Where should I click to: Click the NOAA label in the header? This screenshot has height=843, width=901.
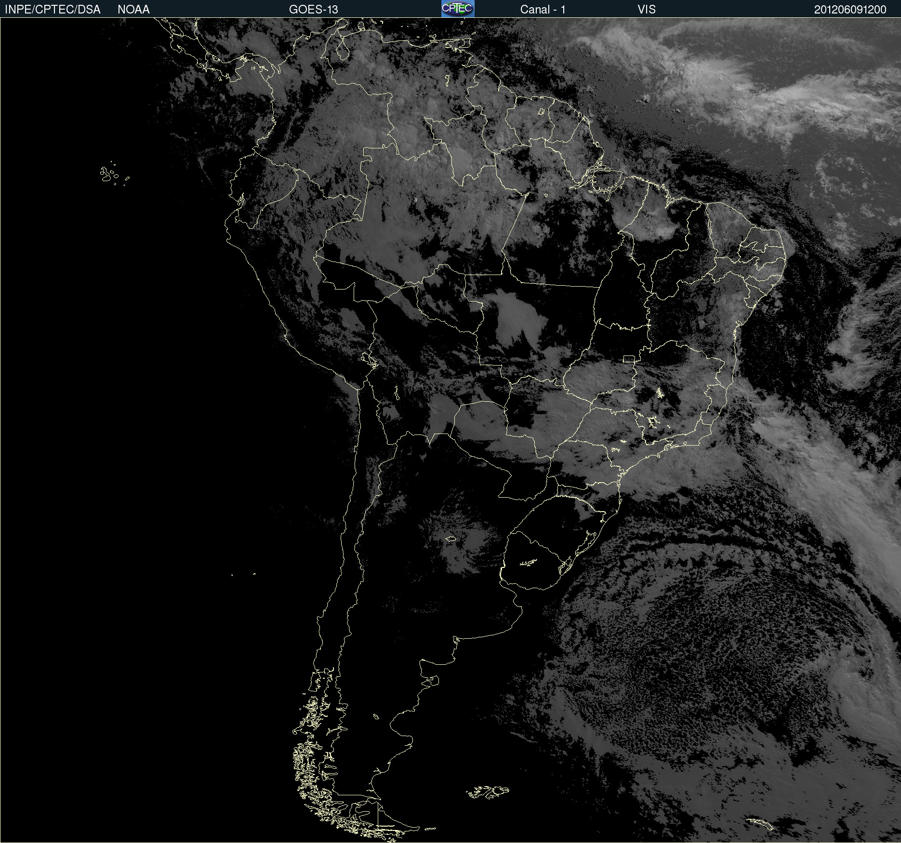[133, 10]
